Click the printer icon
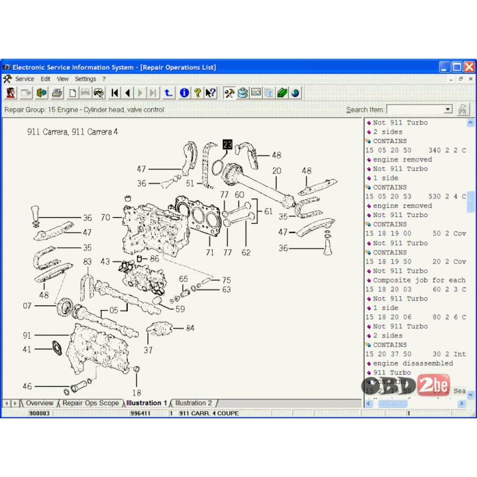Viewport: 477px width, 477px height. coord(57,93)
